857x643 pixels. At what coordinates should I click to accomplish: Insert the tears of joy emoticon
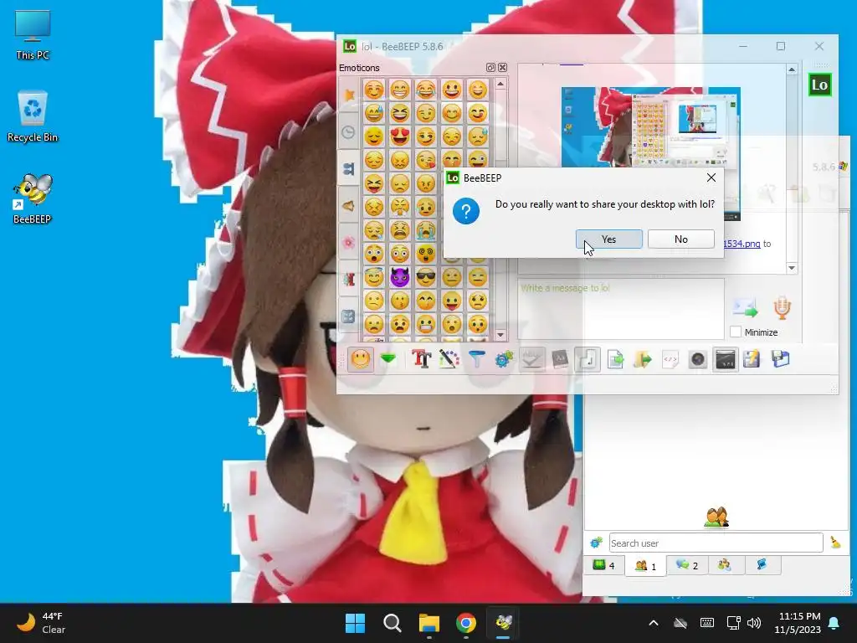(x=426, y=89)
